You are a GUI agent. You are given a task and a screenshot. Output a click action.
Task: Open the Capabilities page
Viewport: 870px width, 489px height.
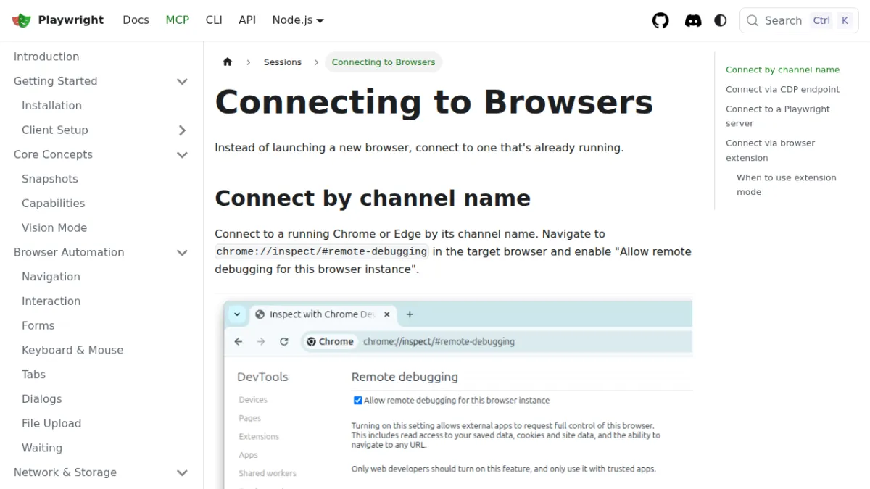click(54, 204)
